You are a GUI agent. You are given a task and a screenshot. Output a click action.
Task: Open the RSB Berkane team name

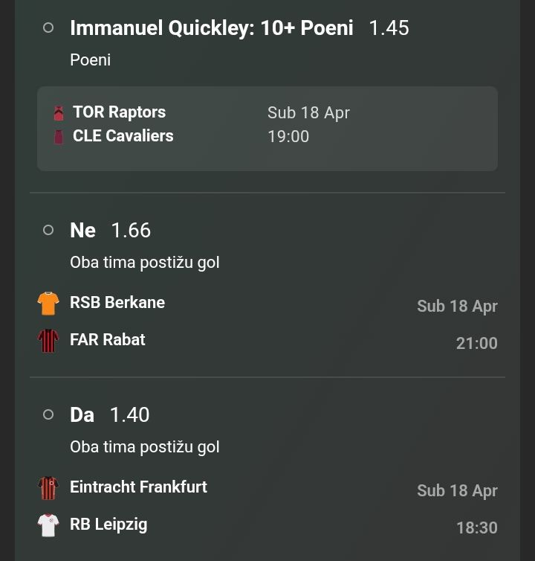pos(117,303)
